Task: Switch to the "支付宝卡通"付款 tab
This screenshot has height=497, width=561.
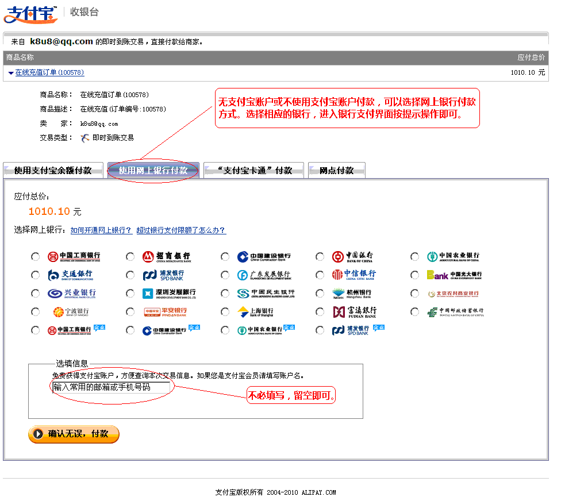Action: point(253,170)
